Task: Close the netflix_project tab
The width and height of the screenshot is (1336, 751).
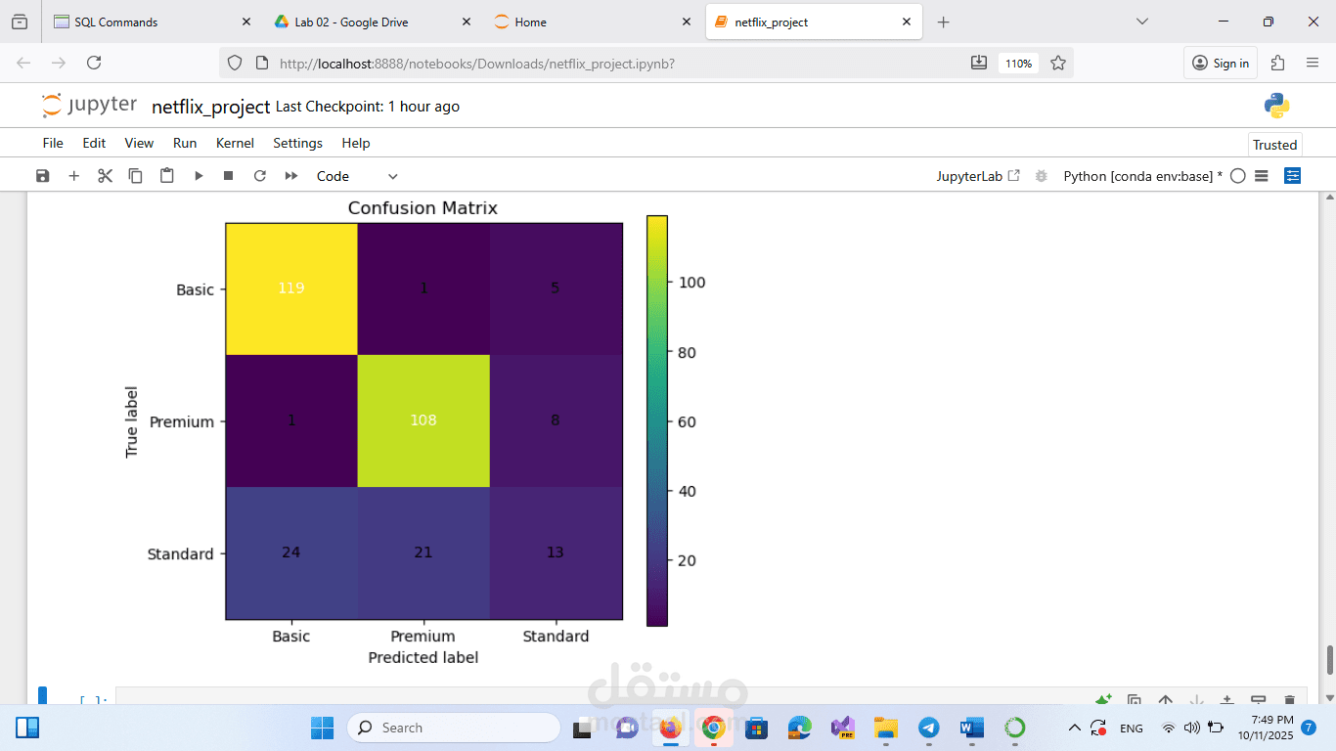Action: (x=907, y=22)
